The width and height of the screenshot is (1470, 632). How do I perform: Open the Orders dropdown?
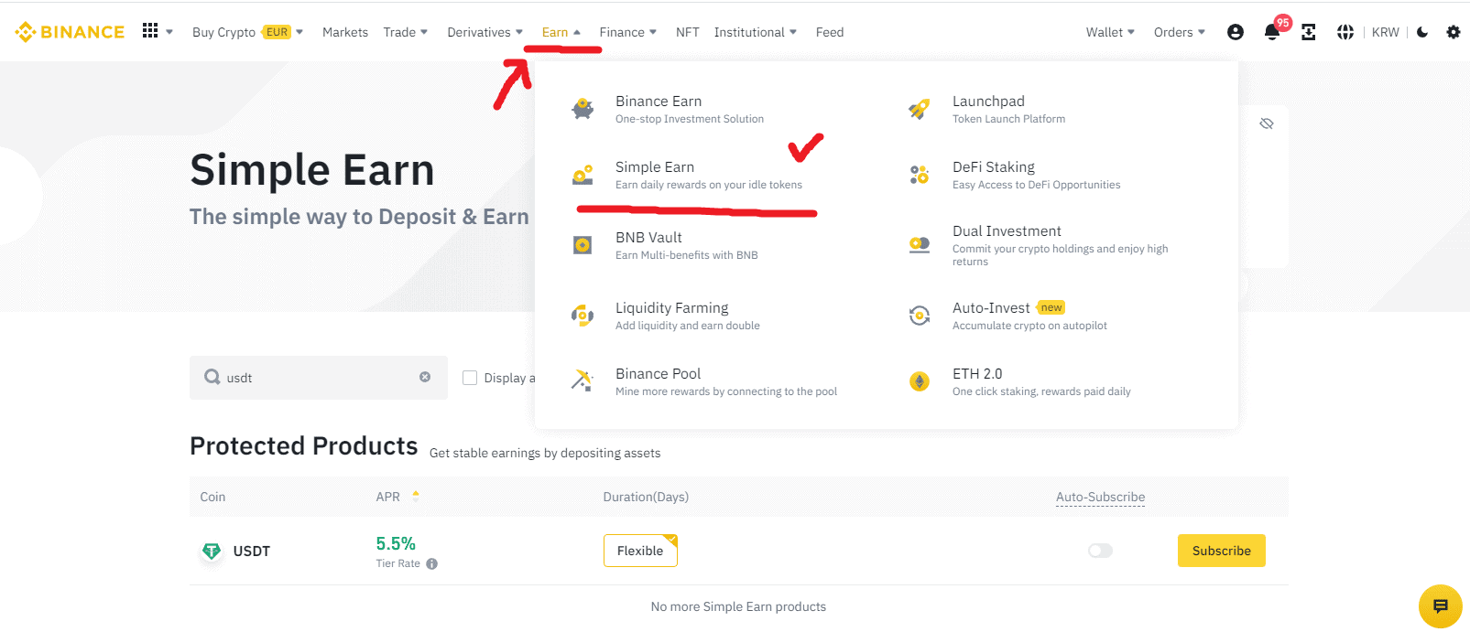coord(1179,32)
